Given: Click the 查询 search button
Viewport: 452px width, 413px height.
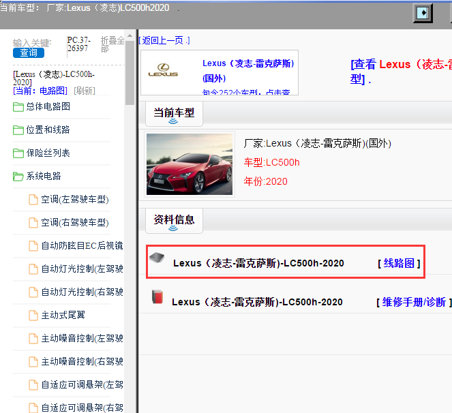Looking at the screenshot, I should [29, 52].
